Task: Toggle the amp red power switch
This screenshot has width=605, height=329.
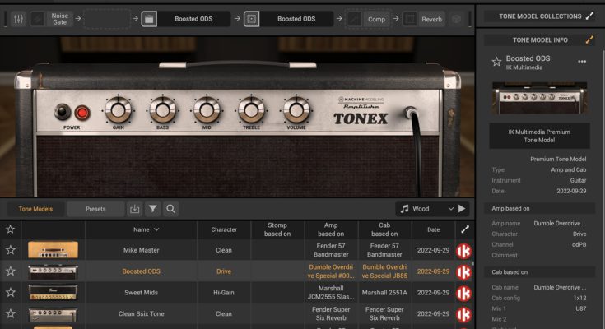Action: pyautogui.click(x=82, y=112)
